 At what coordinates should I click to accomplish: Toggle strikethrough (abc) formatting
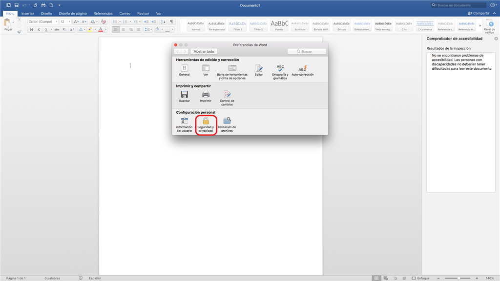point(57,30)
